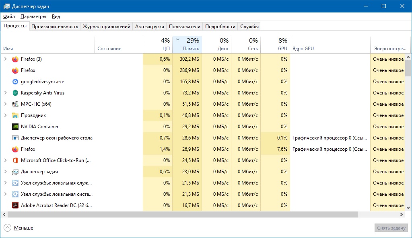
Task: Select the Процессы tab
Action: click(x=15, y=26)
